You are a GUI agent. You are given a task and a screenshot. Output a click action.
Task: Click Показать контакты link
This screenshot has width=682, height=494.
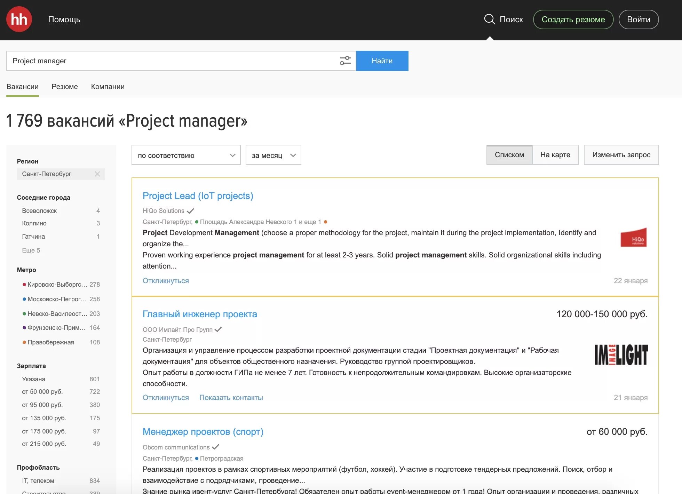coord(231,398)
